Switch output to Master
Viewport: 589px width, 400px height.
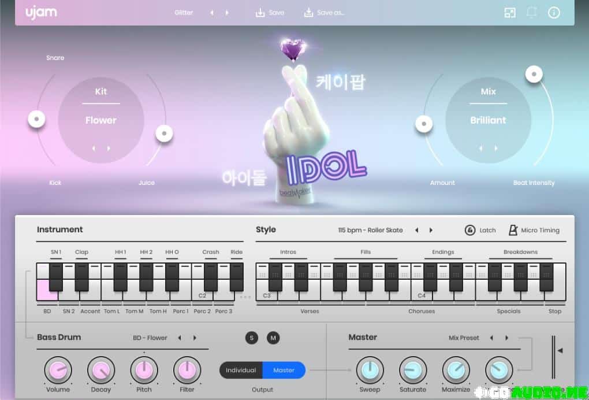(284, 370)
